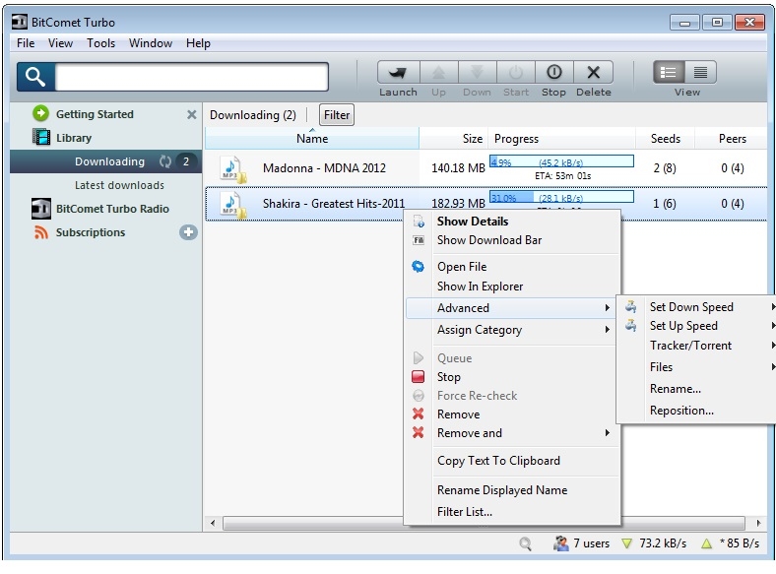Viewport: 776px width, 574px height.
Task: Expand the Assign Category submenu
Action: 512,330
